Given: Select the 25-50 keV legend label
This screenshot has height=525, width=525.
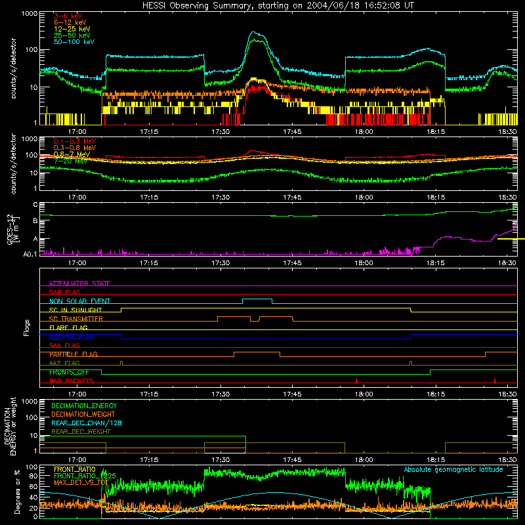Looking at the screenshot, I should tap(72, 35).
